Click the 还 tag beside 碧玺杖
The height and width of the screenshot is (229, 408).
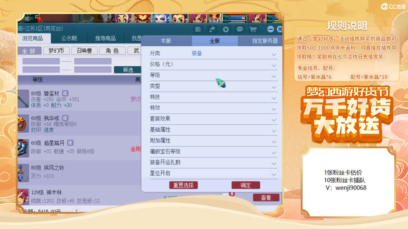pos(65,93)
